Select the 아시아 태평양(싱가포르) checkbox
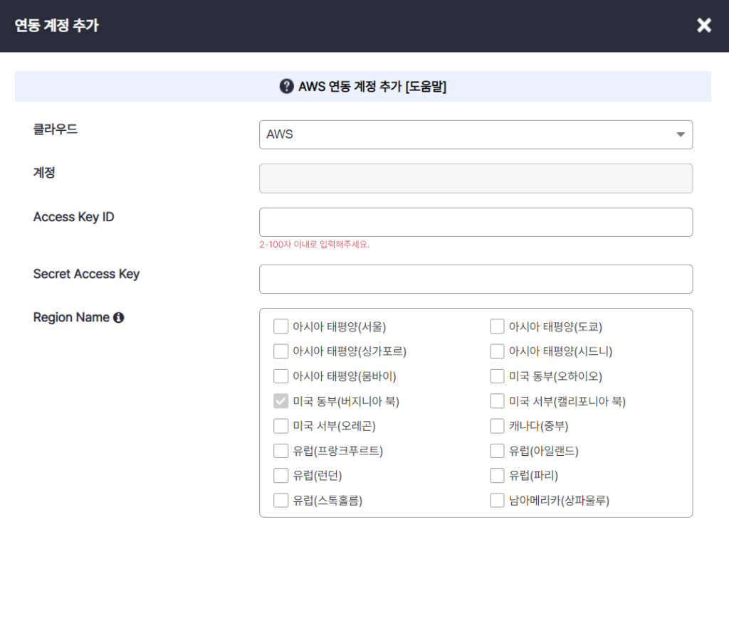The image size is (729, 618). click(280, 351)
